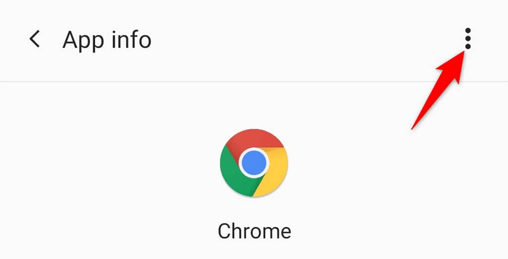The width and height of the screenshot is (508, 259).
Task: Click the empty header area beside "App info"
Action: coord(298,40)
